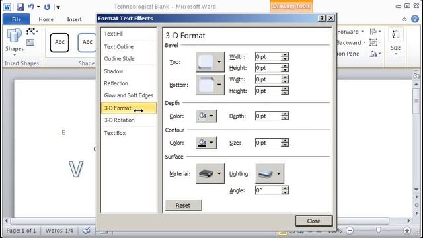Adjust the Contour Size spinner
This screenshot has width=423, height=238.
(285, 143)
